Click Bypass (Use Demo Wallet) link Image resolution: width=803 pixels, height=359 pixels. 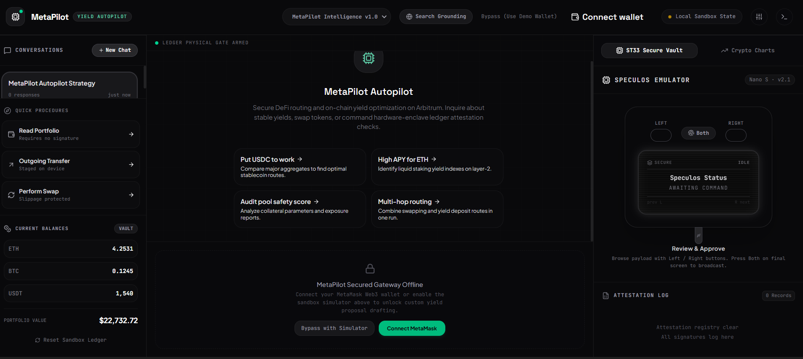(x=519, y=16)
